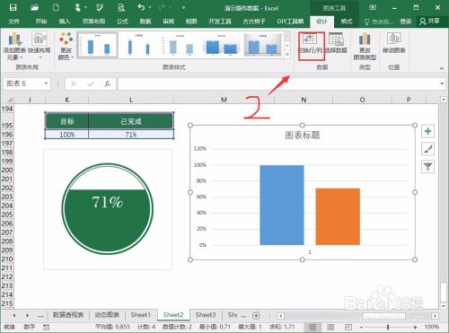Click the Open folder icon in quick access toolbar

(x=34, y=7)
